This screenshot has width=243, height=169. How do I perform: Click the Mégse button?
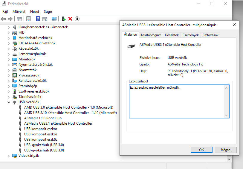click(225, 150)
